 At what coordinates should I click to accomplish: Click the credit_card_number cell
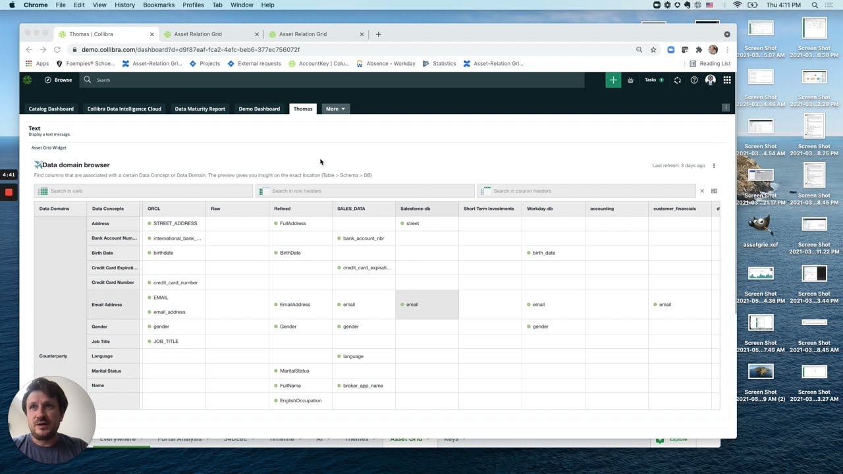click(174, 282)
